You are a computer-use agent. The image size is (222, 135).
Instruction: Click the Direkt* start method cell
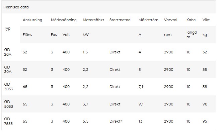116,121
